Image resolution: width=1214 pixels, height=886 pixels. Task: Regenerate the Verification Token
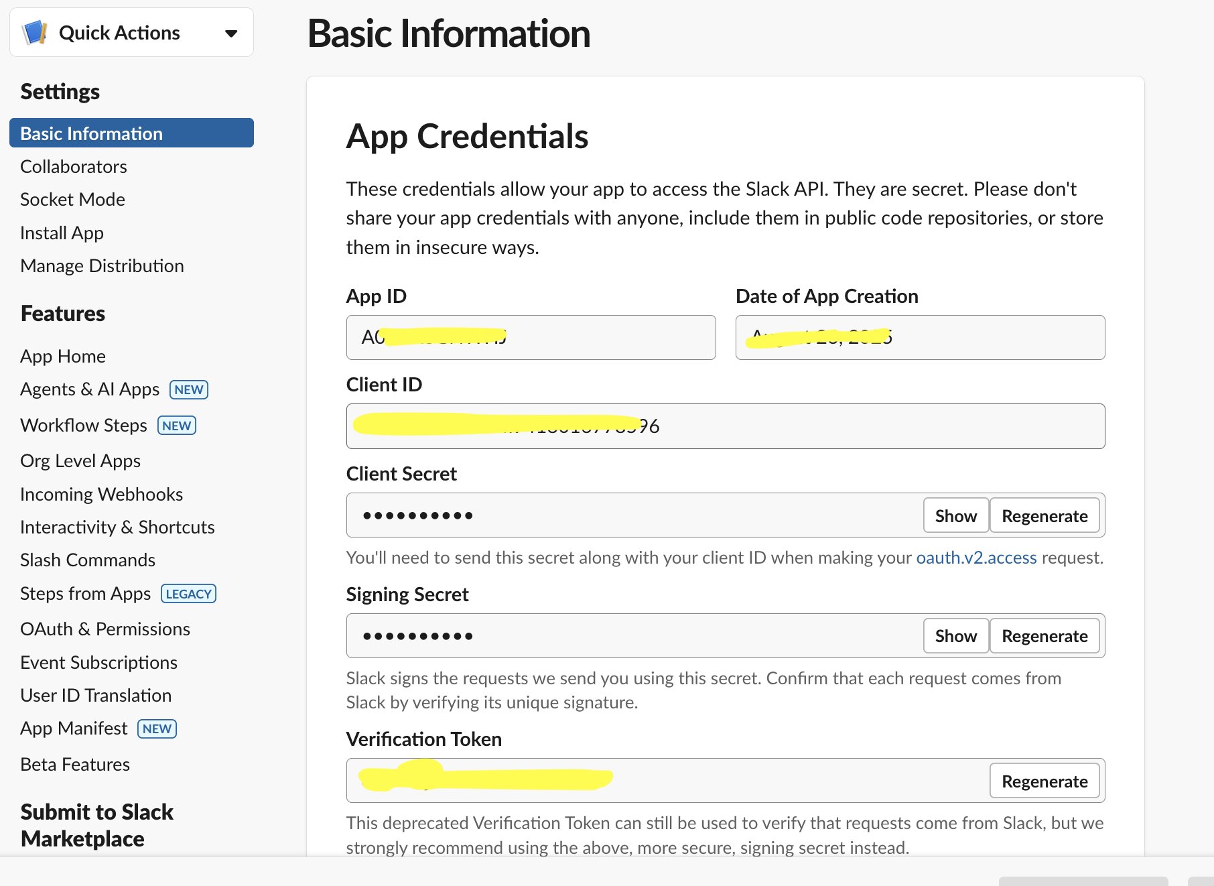point(1044,781)
